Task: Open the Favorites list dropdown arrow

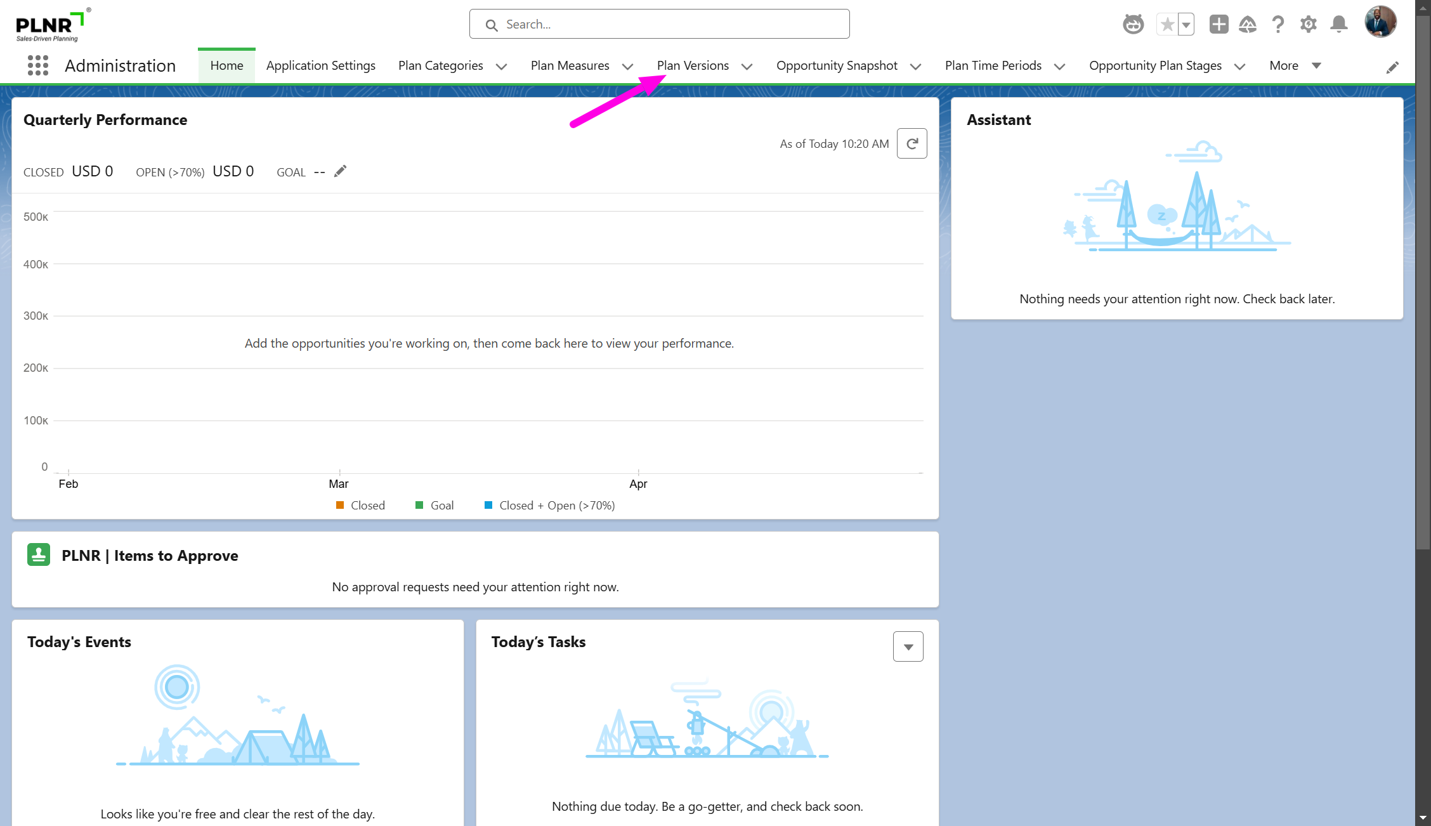Action: (x=1186, y=25)
